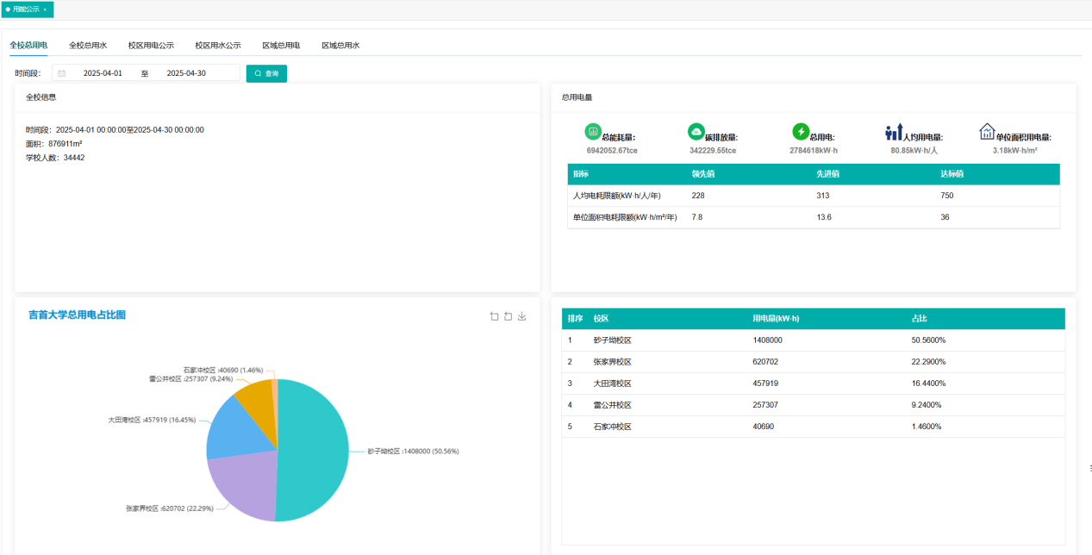The image size is (1092, 555).
Task: Select the 校区用水公示 tab
Action: [218, 46]
